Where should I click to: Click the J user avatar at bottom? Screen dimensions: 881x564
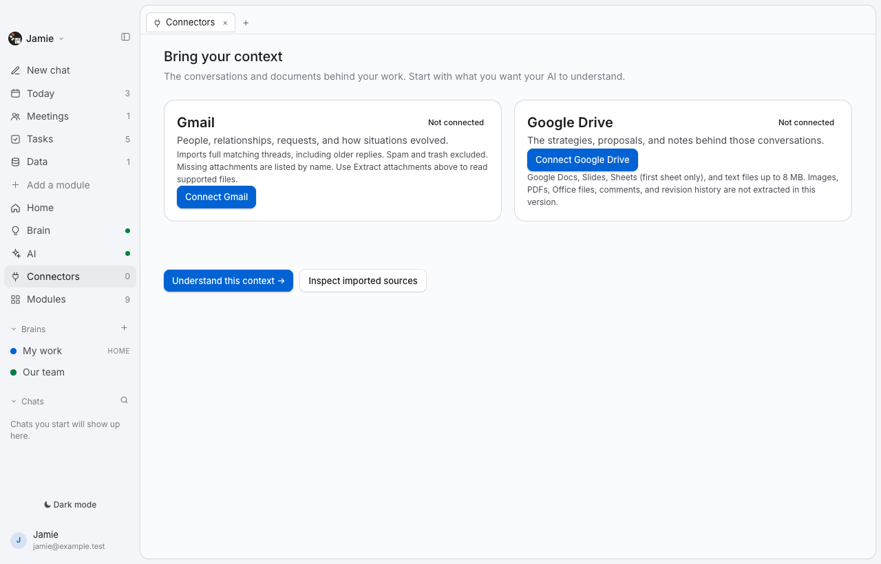pyautogui.click(x=19, y=540)
